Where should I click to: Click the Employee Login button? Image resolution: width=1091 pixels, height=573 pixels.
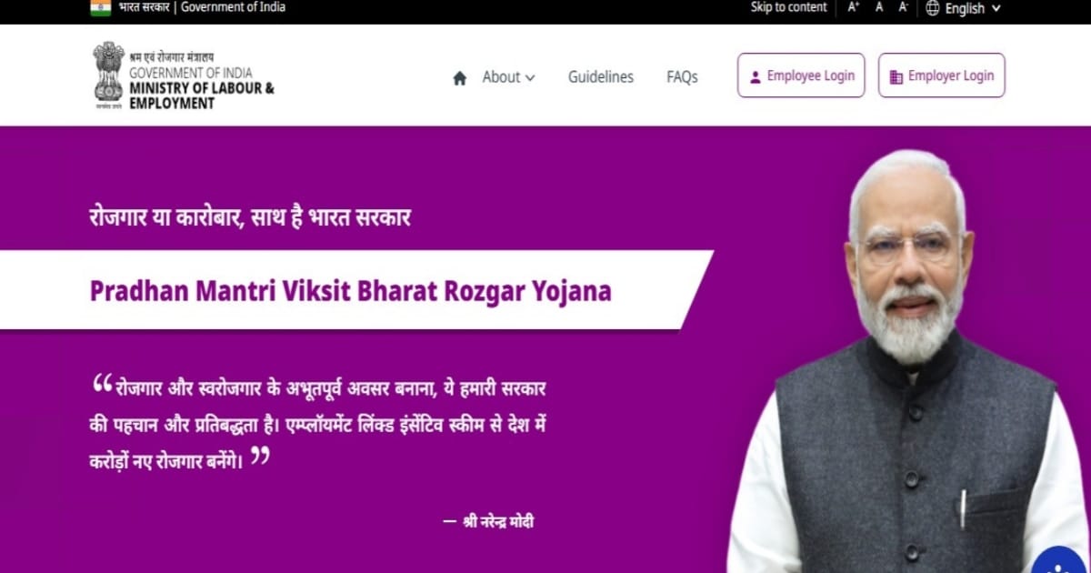[x=801, y=75]
